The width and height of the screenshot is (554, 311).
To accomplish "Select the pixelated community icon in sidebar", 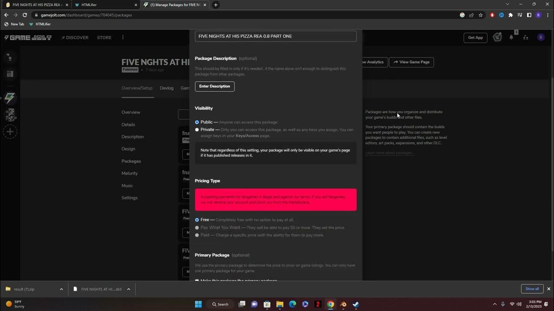I will 10,115.
